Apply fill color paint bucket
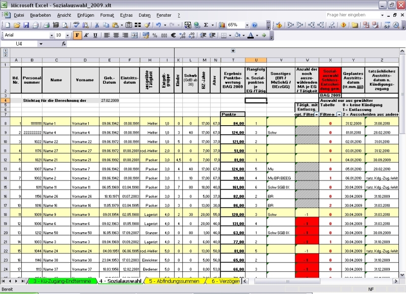 point(237,35)
